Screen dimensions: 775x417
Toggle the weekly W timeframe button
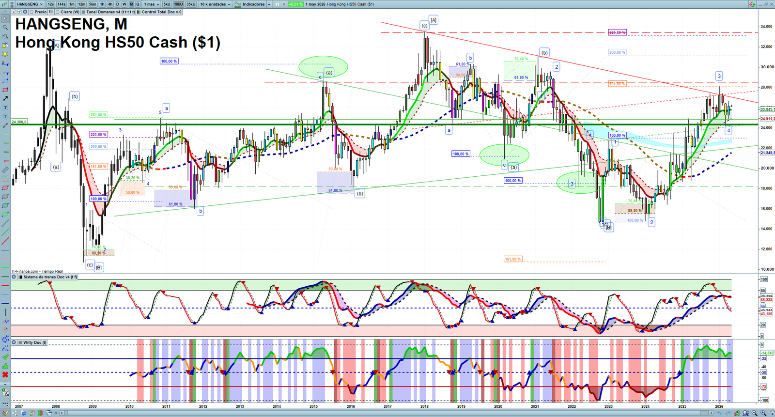coord(124,4)
